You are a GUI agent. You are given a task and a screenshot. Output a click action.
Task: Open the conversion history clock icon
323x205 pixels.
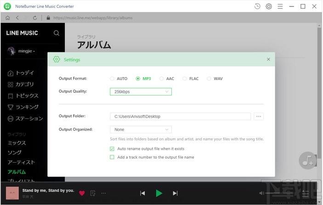pyautogui.click(x=257, y=6)
